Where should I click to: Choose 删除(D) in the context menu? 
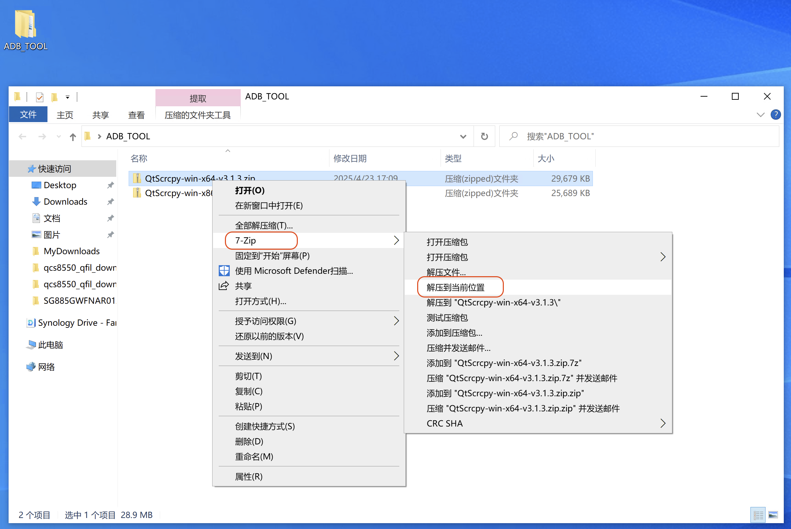pyautogui.click(x=309, y=442)
